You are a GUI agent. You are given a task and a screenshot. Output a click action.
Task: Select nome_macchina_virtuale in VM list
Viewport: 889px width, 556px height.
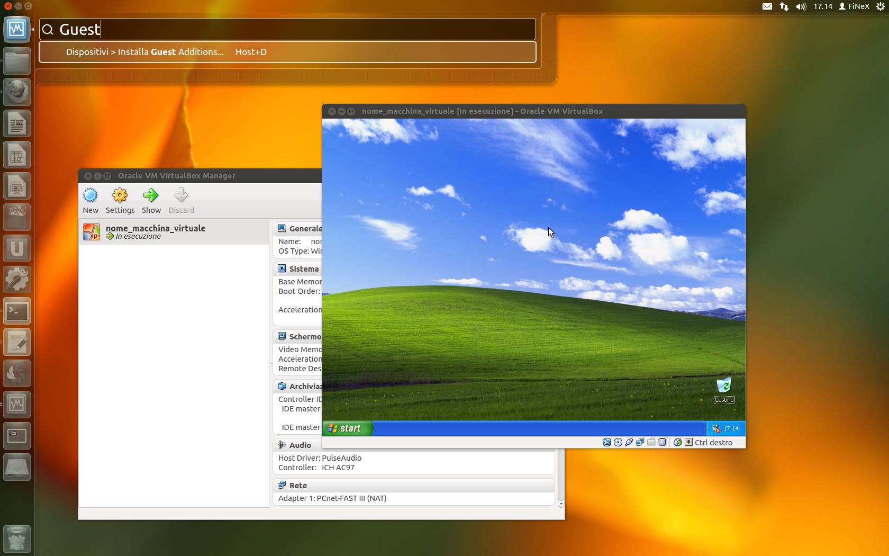point(174,232)
